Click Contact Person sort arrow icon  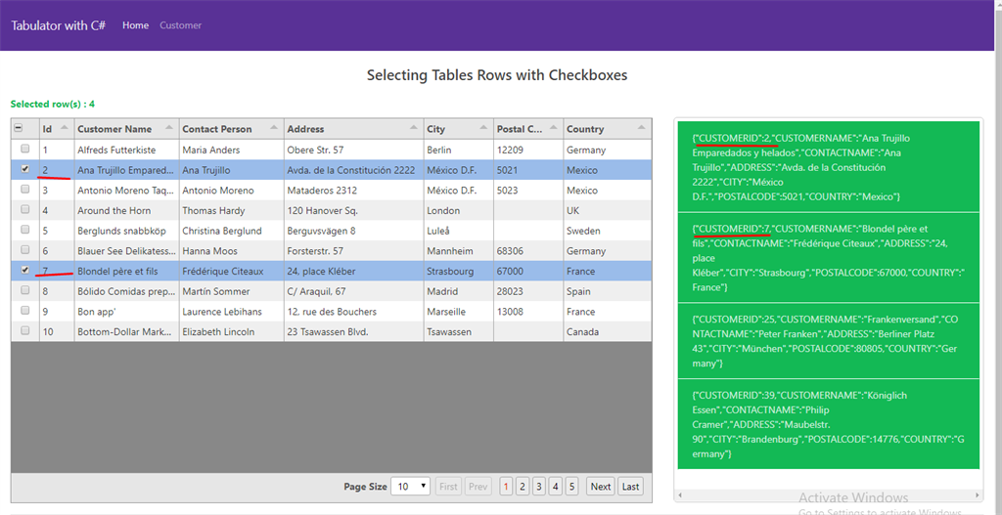274,128
